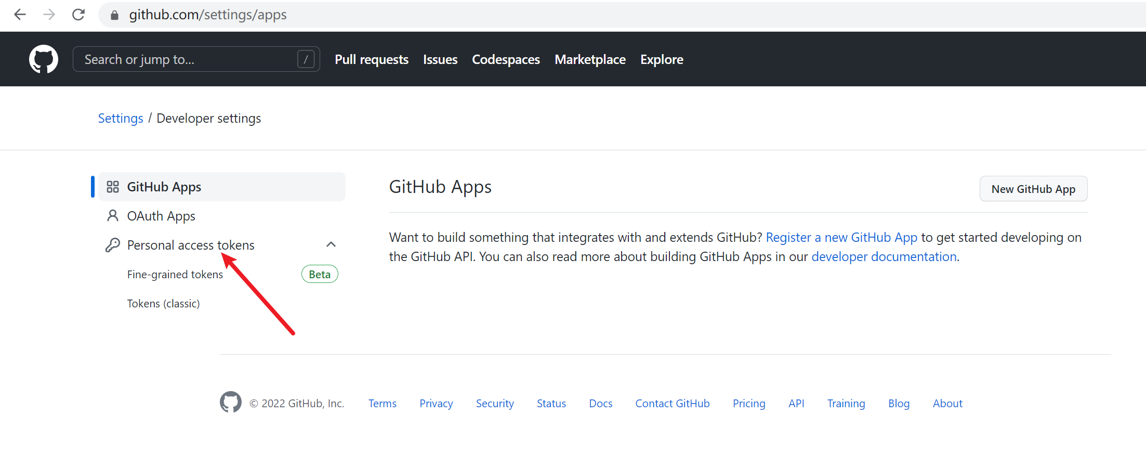Open the Privacy footer link

pyautogui.click(x=436, y=404)
